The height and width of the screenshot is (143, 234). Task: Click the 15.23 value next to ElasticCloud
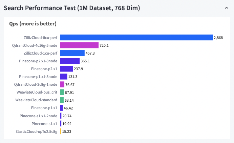(67, 131)
